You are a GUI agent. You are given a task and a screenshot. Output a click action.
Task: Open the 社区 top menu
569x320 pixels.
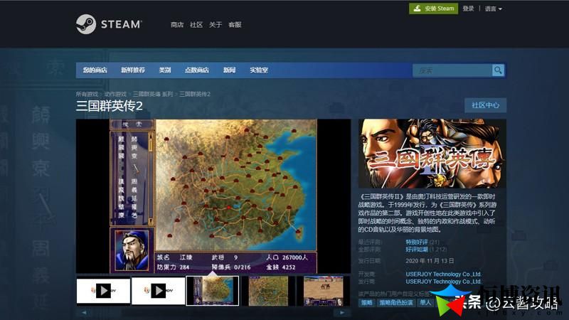coord(196,25)
